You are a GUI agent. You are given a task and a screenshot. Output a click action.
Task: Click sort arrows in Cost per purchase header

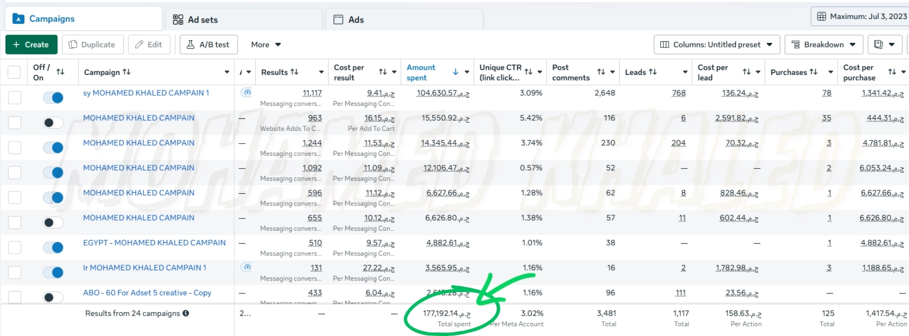tap(892, 72)
